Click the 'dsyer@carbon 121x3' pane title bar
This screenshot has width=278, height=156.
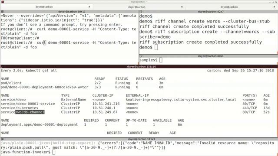(x=139, y=139)
